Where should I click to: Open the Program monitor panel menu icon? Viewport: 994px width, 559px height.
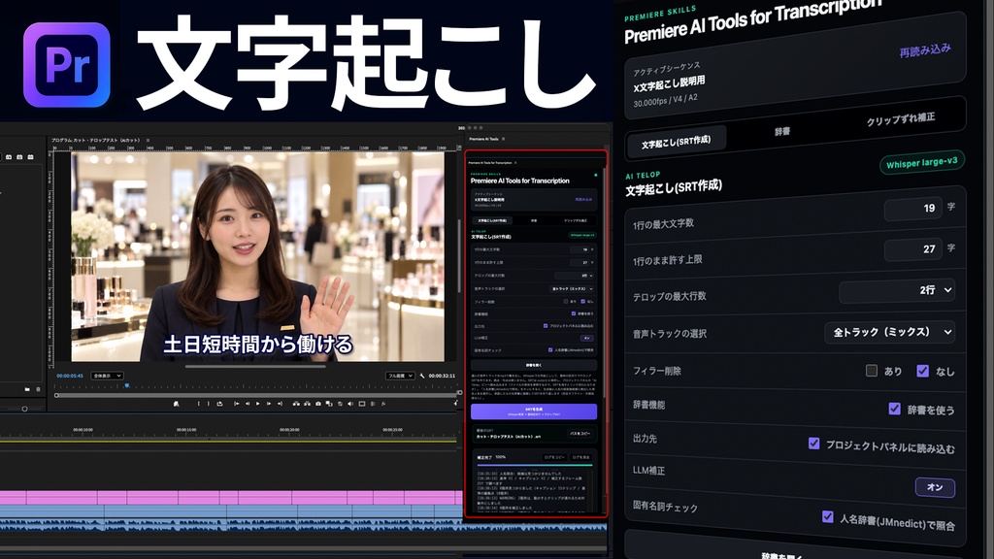coord(148,140)
